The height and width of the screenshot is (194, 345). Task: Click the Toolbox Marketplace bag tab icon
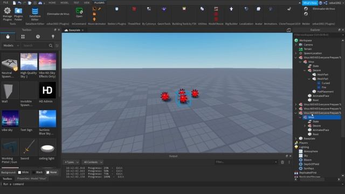pyautogui.click(x=8, y=37)
